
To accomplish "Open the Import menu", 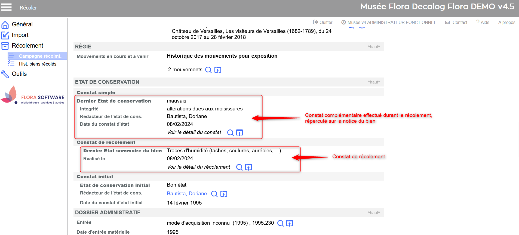I will click(x=20, y=35).
